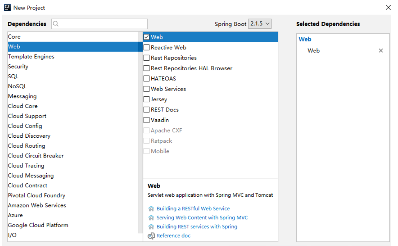Viewport: 398px width, 246px height.
Task: Open the Reference doc link
Action: pos(174,236)
